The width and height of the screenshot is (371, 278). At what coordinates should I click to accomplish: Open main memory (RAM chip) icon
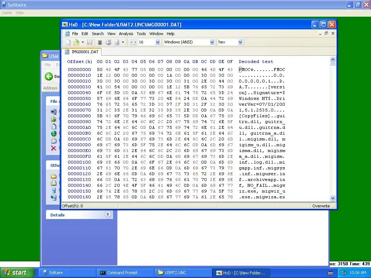[x=100, y=42]
